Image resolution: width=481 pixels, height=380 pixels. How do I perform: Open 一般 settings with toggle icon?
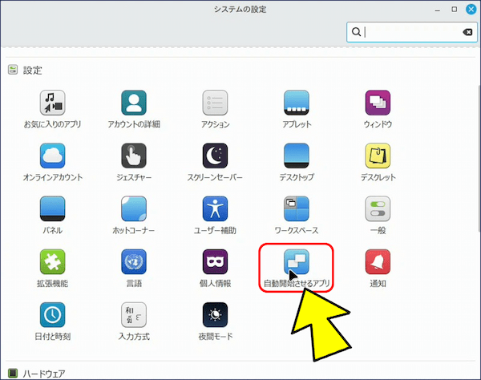click(378, 208)
